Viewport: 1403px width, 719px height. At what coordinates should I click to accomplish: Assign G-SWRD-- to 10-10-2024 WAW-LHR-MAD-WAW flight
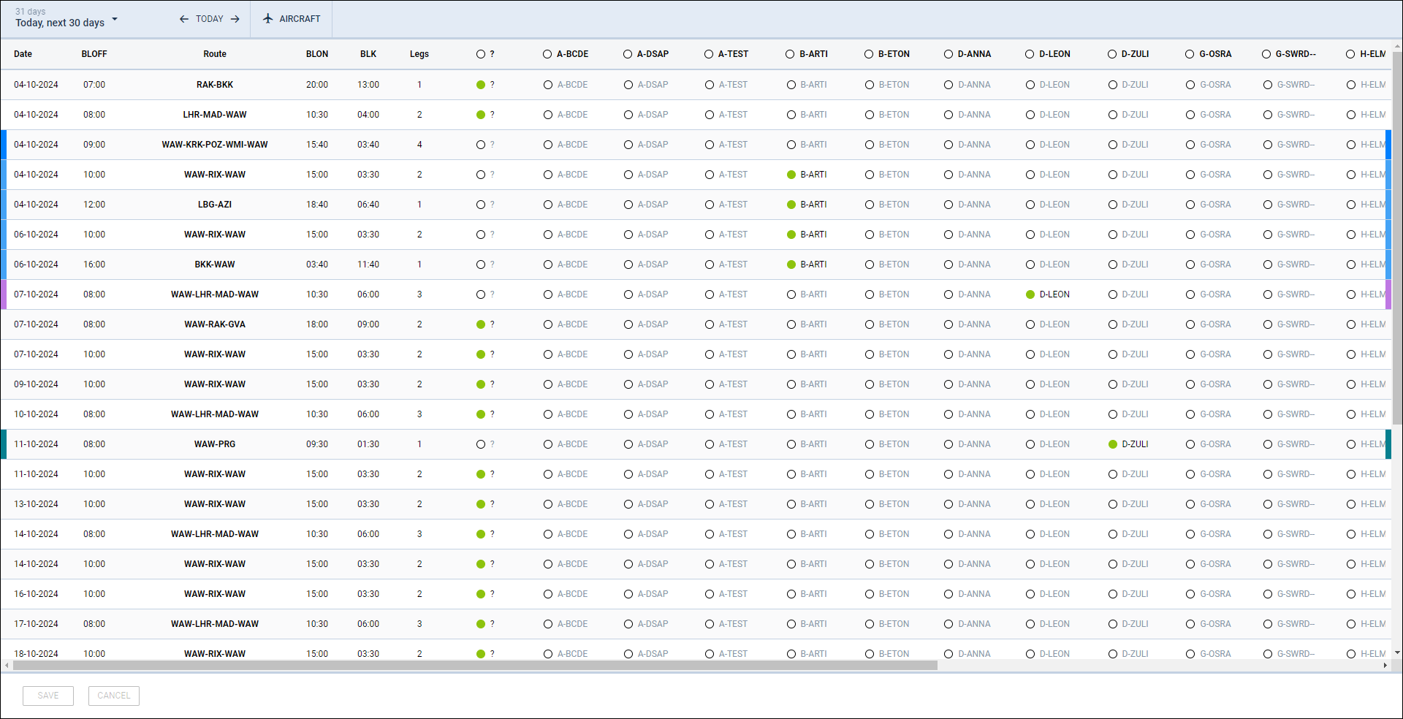1268,414
